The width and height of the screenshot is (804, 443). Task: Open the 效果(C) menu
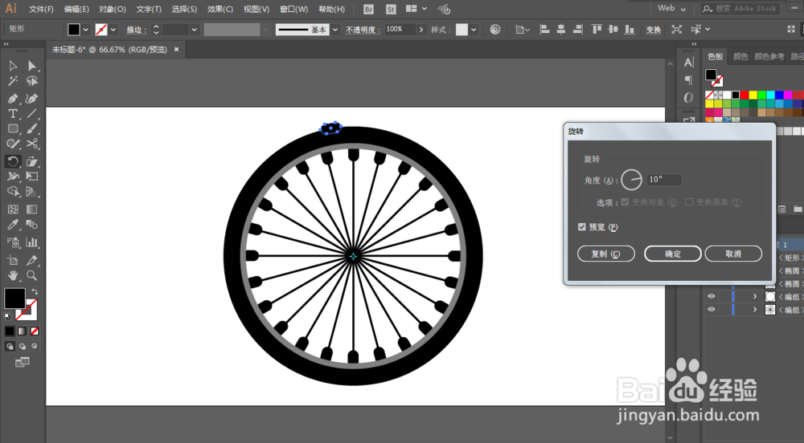click(220, 9)
